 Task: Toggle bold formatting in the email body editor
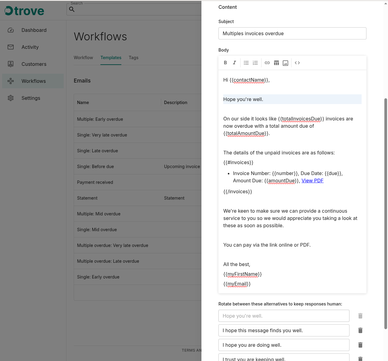(x=225, y=63)
